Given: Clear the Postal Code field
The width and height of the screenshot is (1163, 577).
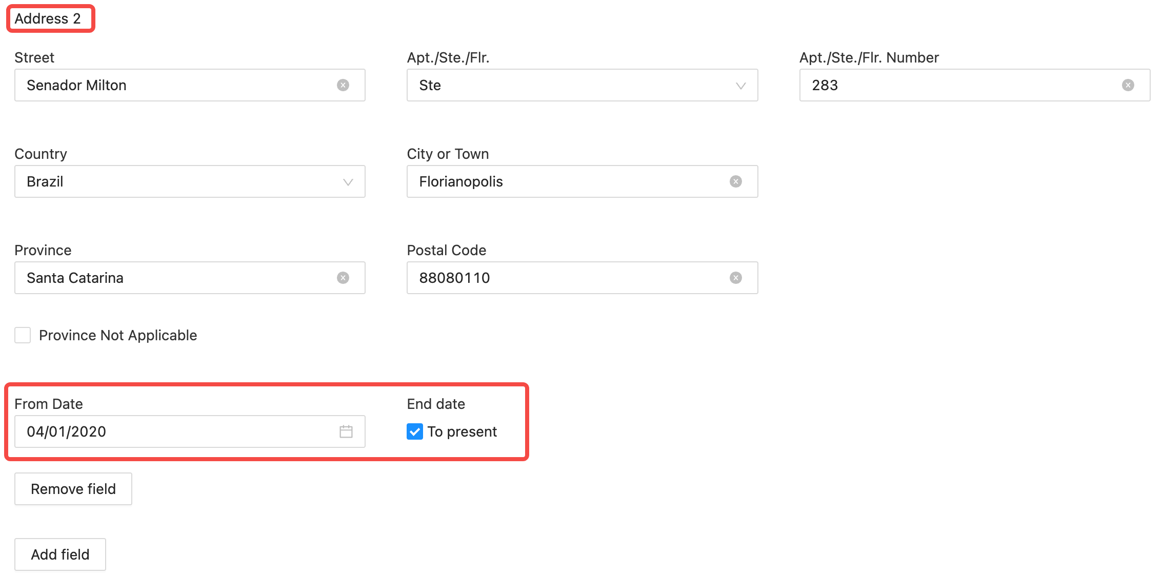Looking at the screenshot, I should 736,278.
